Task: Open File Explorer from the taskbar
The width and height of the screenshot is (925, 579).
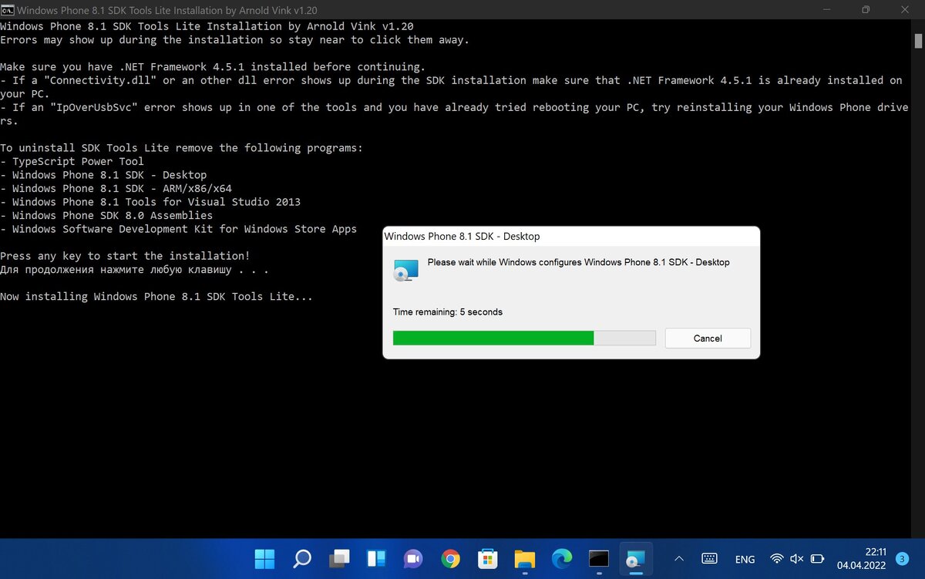Action: [x=525, y=559]
